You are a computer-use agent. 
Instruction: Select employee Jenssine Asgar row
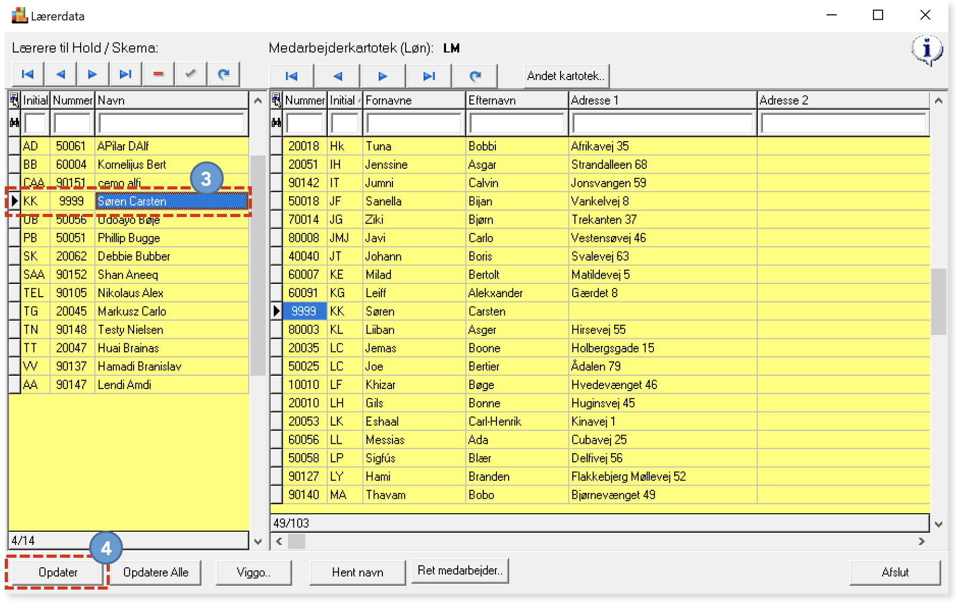(x=600, y=165)
